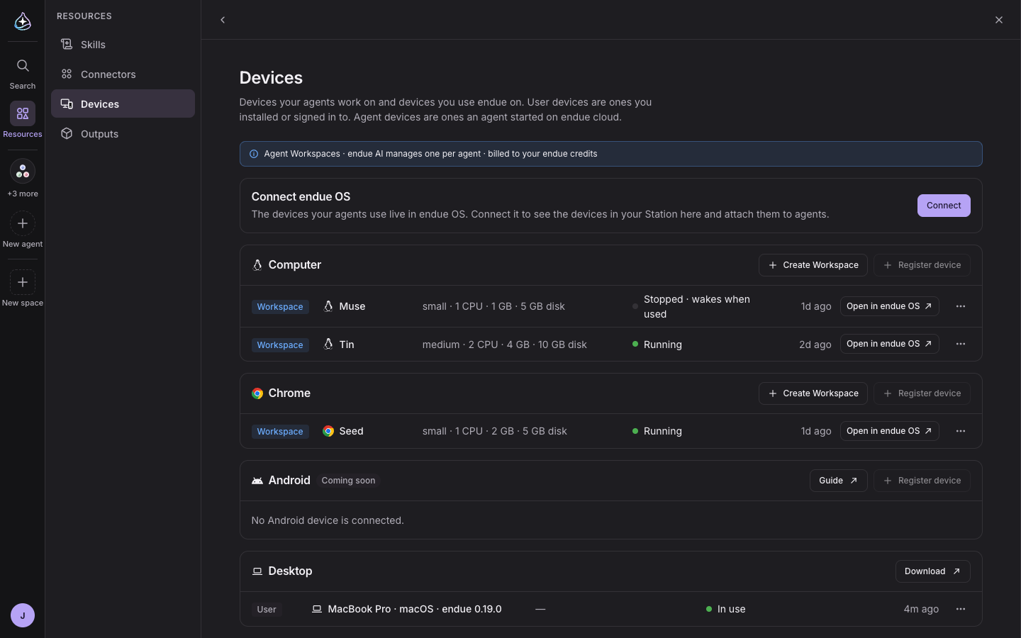Open Seed in endue OS
The width and height of the screenshot is (1021, 638).
tap(890, 431)
